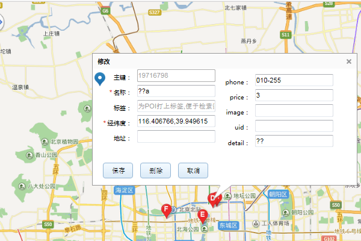Click the red map marker E
This screenshot has width=361, height=241.
coord(203,216)
